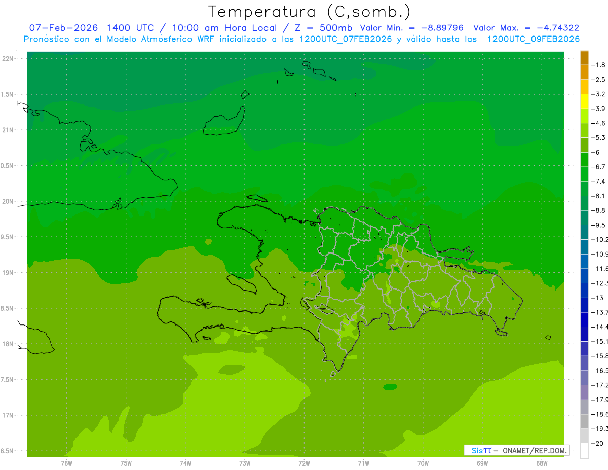This screenshot has width=608, height=470.
Task: Click the legend value '-2.5'
Action: coord(599,80)
